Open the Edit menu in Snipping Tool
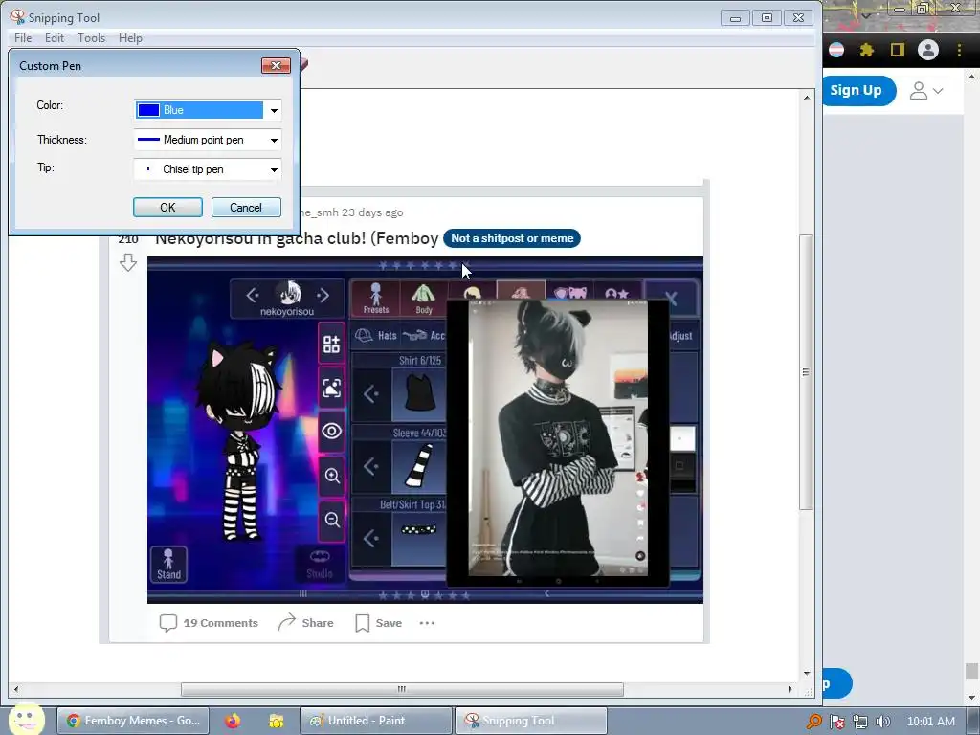The image size is (980, 735). click(x=55, y=38)
